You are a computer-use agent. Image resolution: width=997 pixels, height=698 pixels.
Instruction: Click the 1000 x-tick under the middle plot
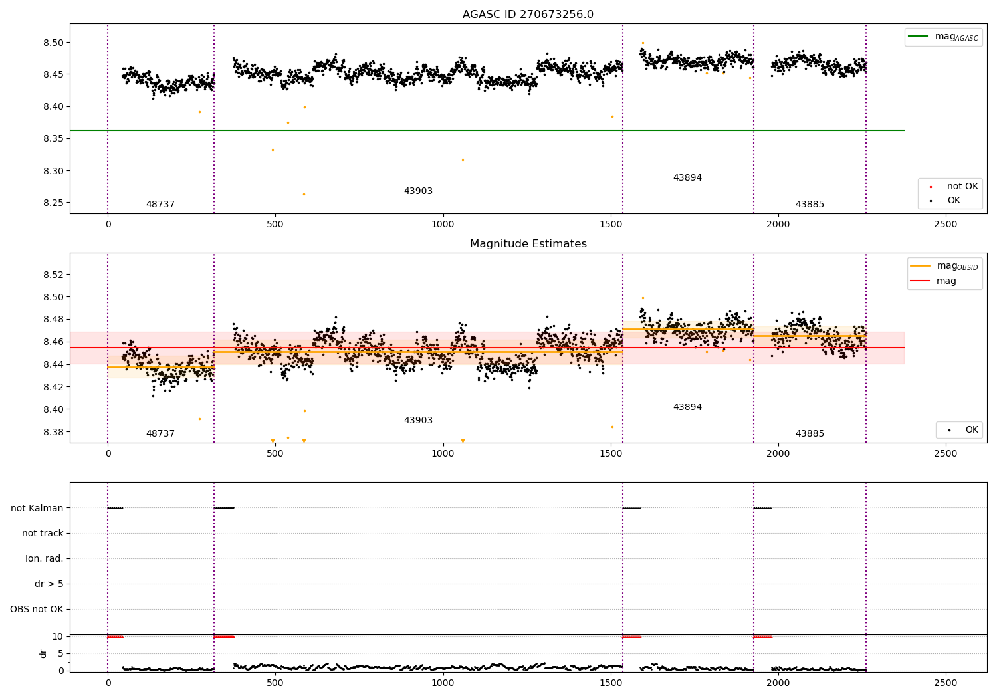click(443, 454)
